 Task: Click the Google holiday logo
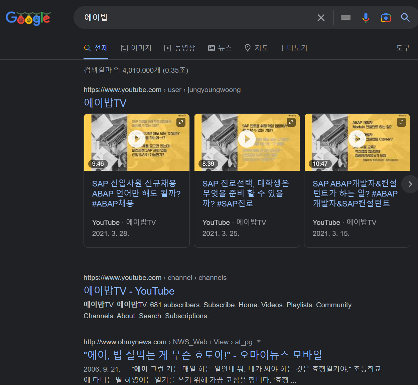(x=28, y=18)
